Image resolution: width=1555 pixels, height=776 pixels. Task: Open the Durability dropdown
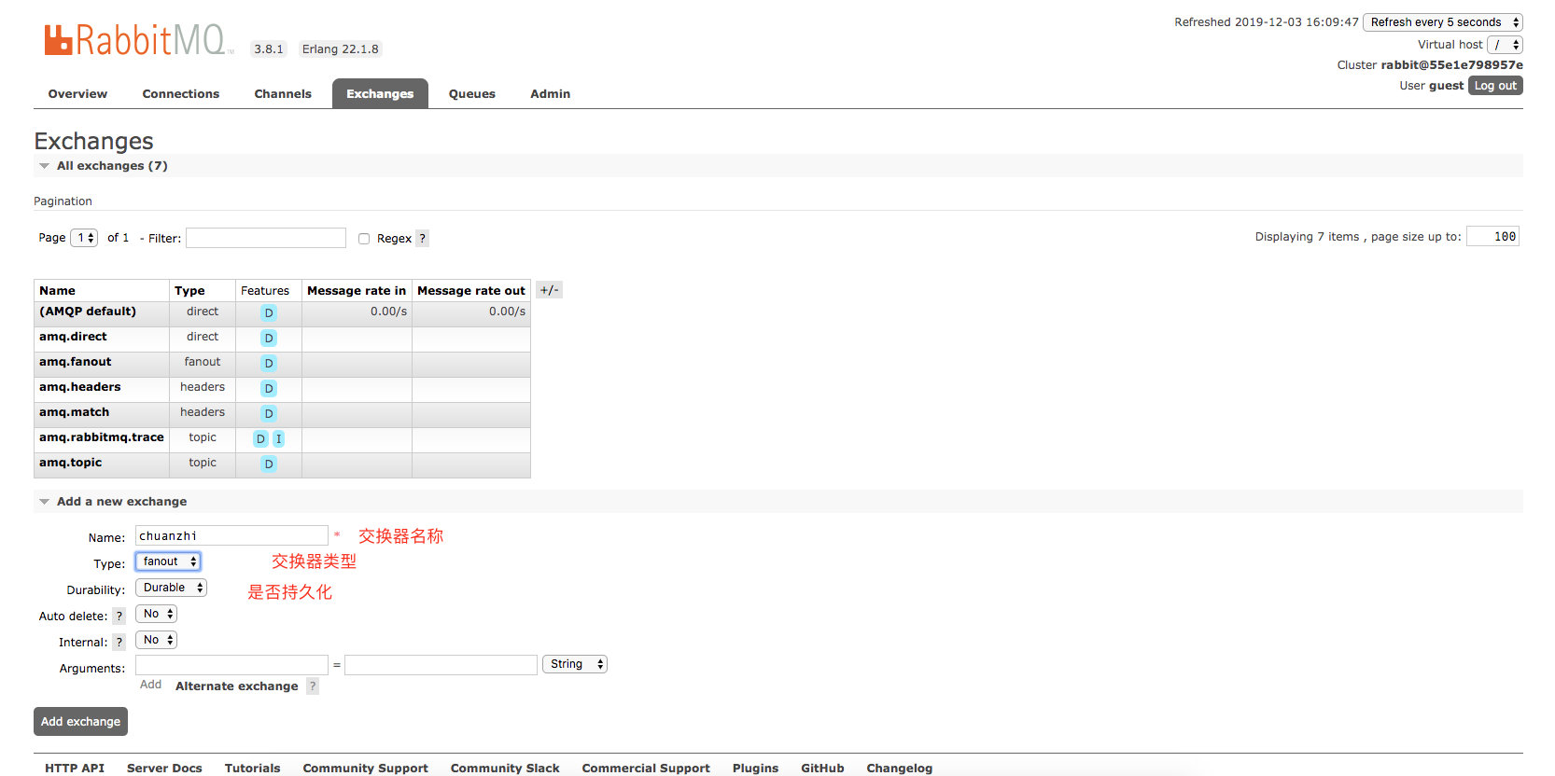pos(171,588)
